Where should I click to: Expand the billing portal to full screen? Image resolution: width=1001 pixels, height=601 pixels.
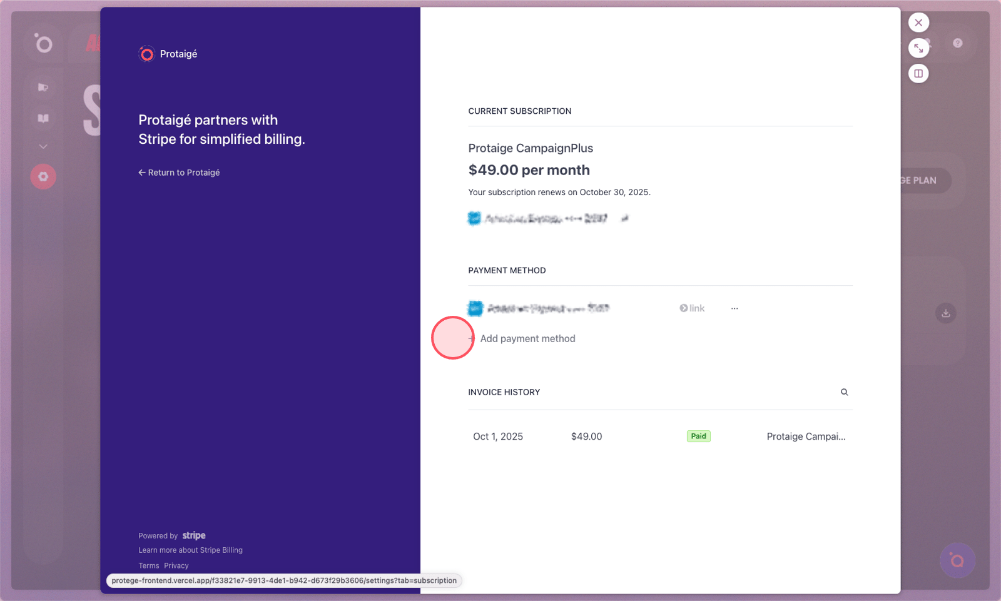918,48
